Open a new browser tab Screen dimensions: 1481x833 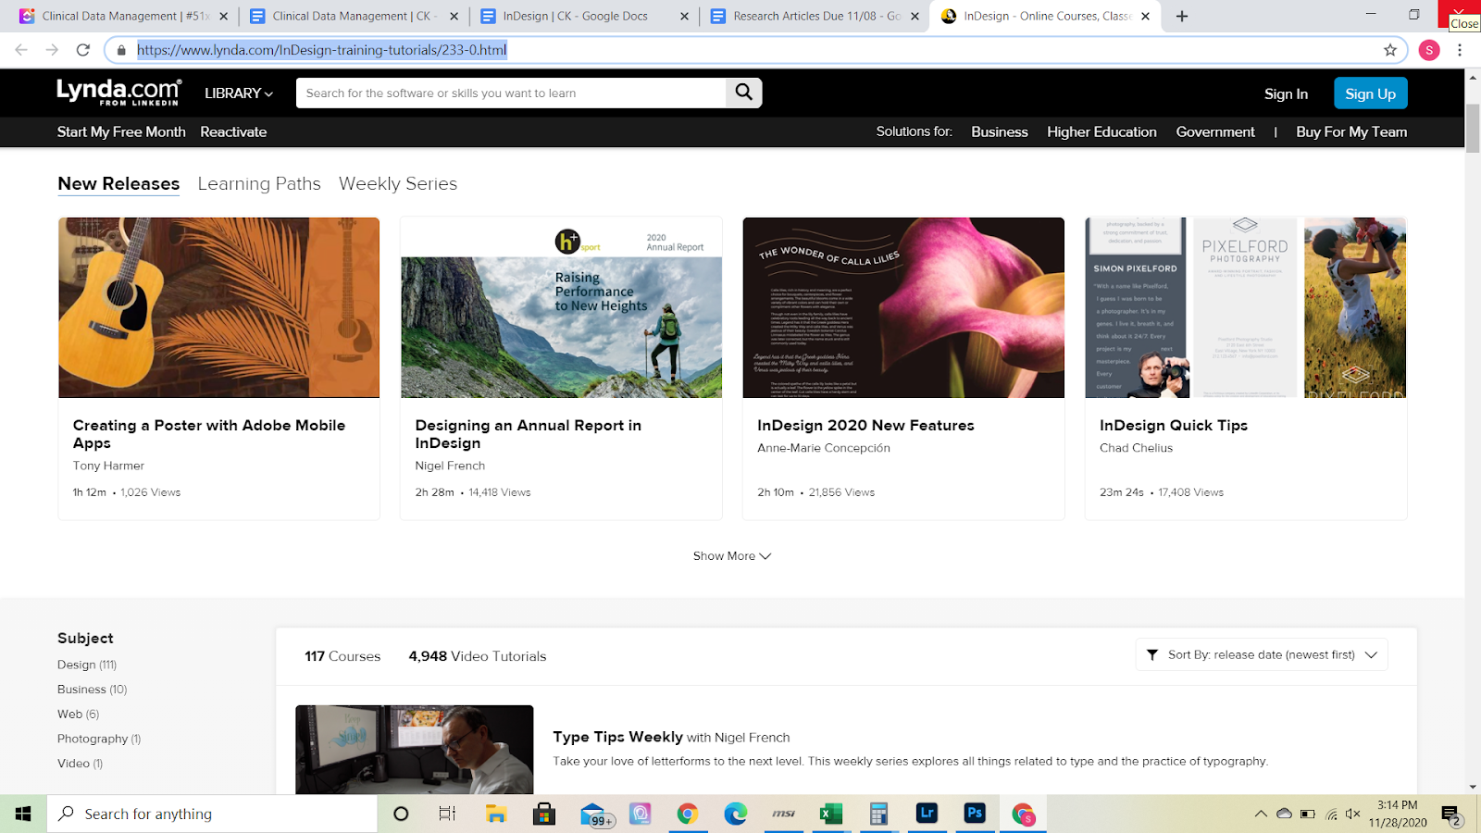coord(1182,16)
